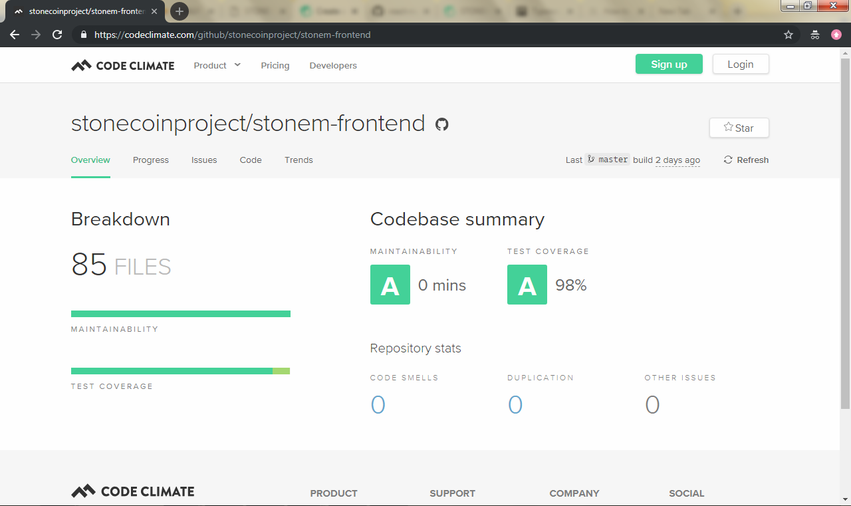This screenshot has width=851, height=506.
Task: Click the '0 mins' maintainability value
Action: click(x=442, y=285)
